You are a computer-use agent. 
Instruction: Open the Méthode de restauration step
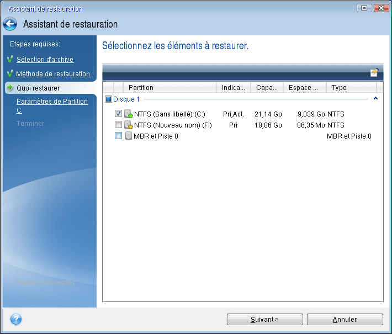point(53,74)
